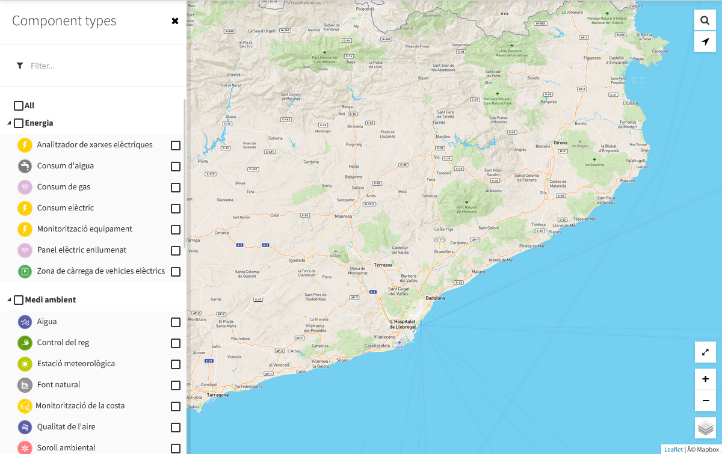Click the Energia group label
The image size is (722, 454).
click(x=39, y=123)
